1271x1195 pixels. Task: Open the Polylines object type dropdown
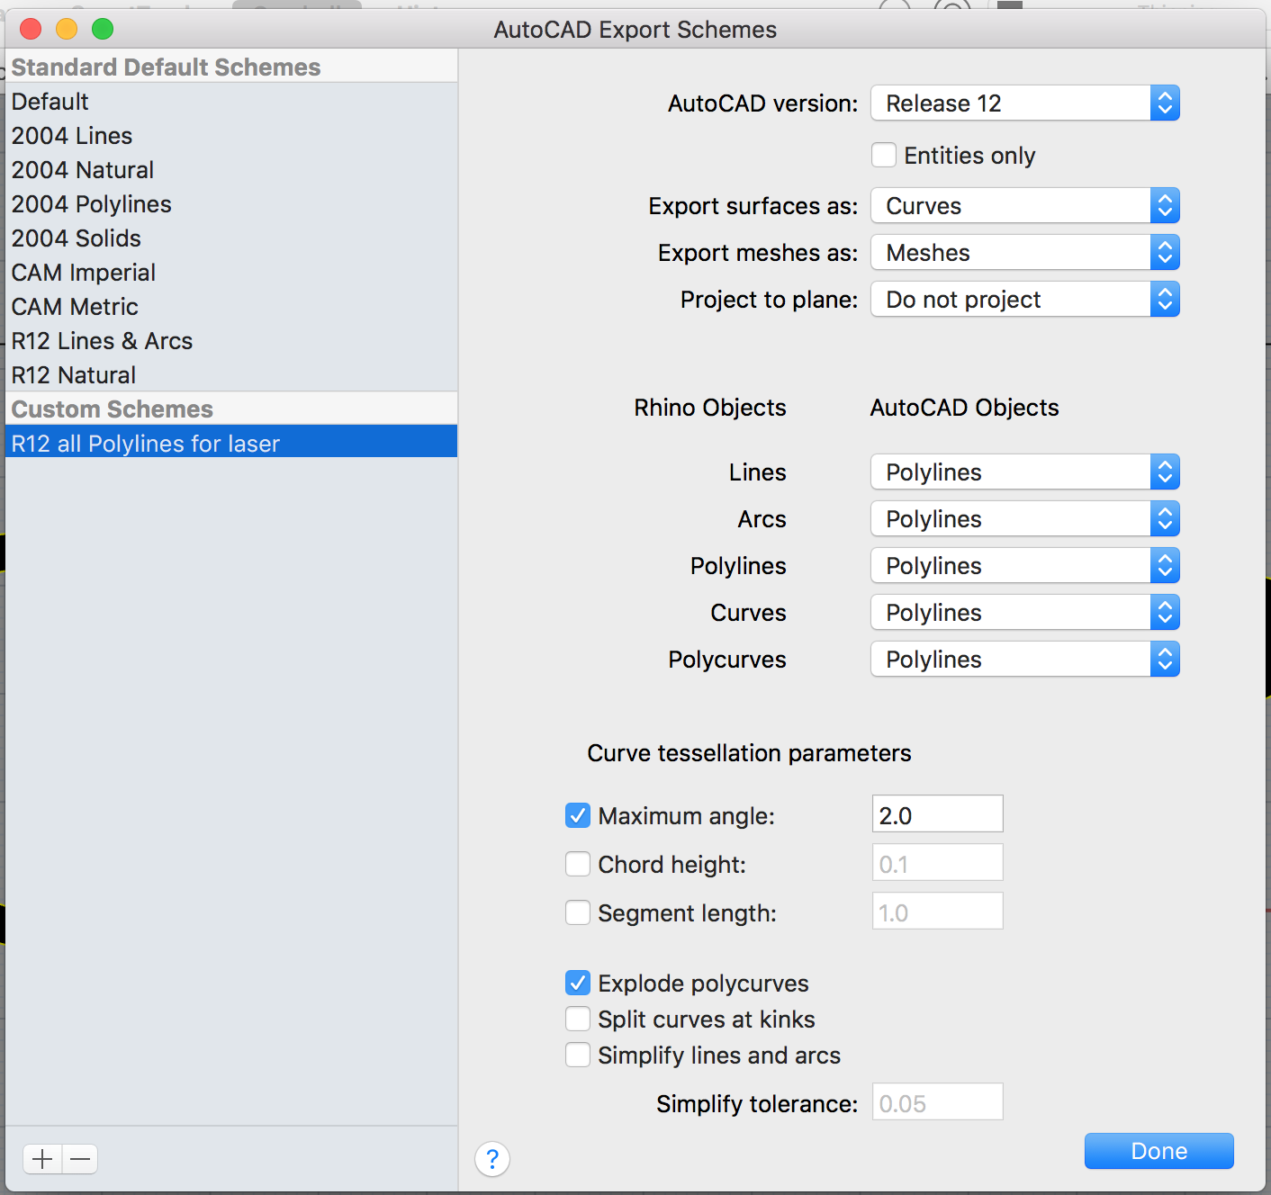[1025, 566]
